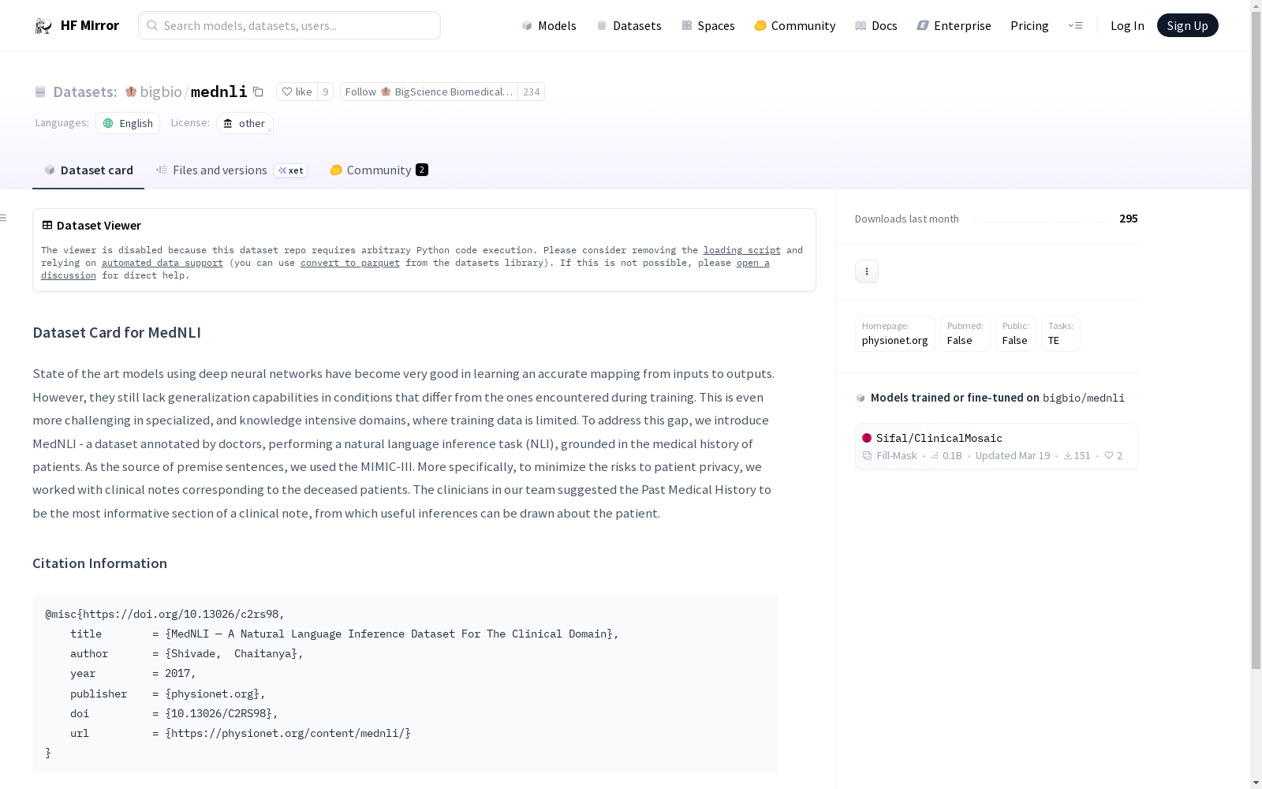This screenshot has width=1262, height=789.
Task: Click the bigbio organization avatar
Action: pos(131,92)
